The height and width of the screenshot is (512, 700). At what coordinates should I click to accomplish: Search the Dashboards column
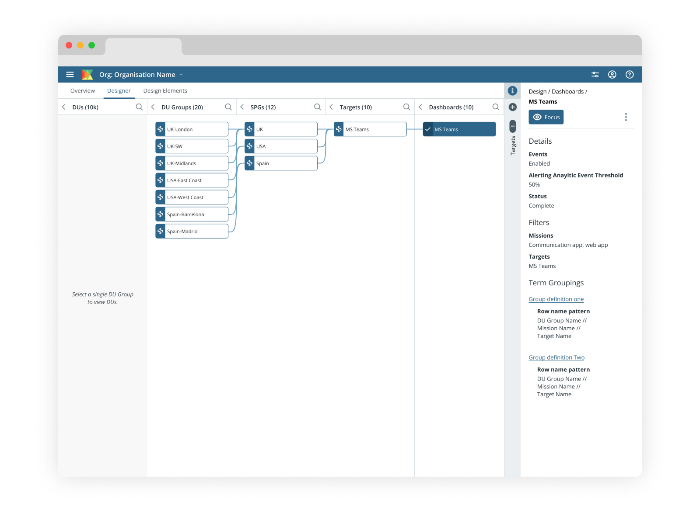[495, 107]
